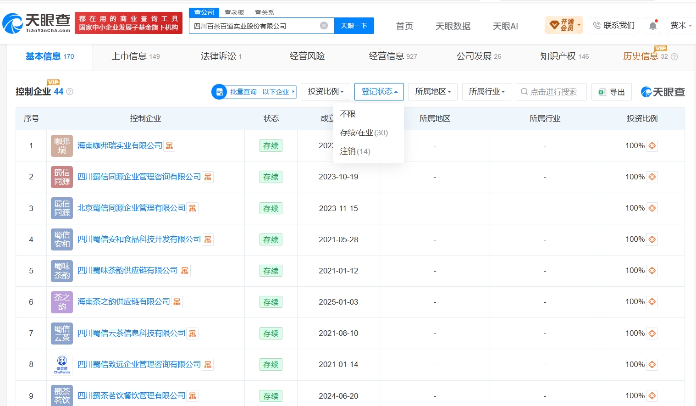Expand the 所属行业 filter dropdown

click(486, 92)
